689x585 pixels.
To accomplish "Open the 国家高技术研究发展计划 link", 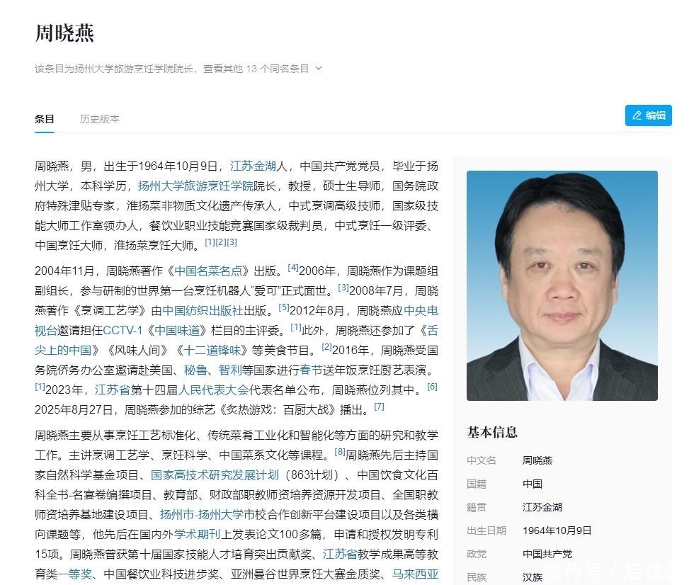I will 215,475.
